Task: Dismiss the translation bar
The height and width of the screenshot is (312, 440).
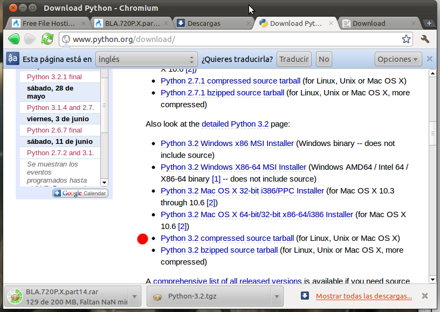Action: 430,59
